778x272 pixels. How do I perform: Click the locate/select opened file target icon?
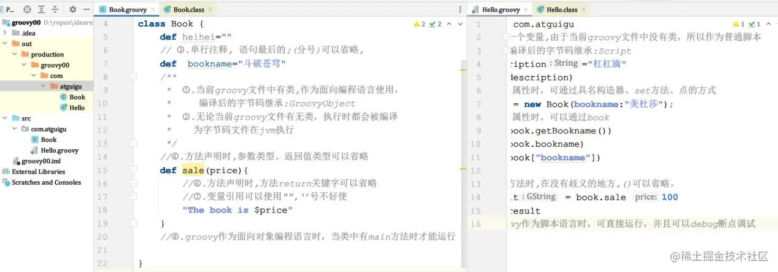click(27, 9)
